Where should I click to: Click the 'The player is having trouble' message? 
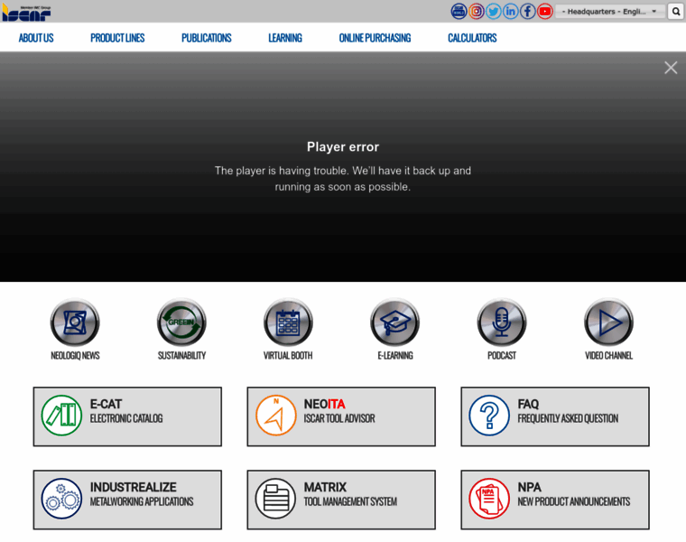point(343,179)
